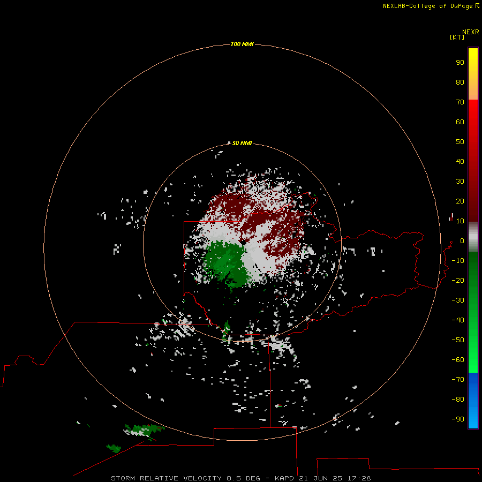
Task: Click the 10 value on the velocity scale
Action: click(x=460, y=221)
